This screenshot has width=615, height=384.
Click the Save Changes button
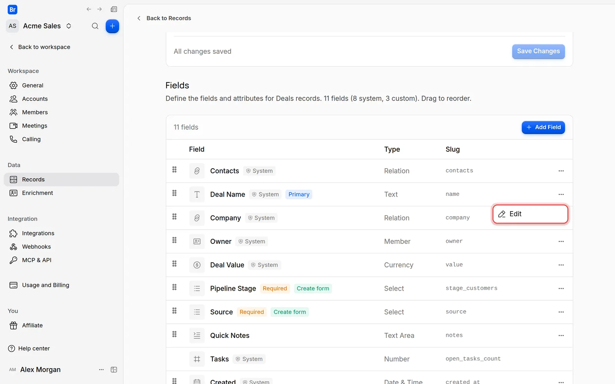538,51
